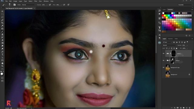This screenshot has height=109, width=194.
Task: Select the Path Selection tool
Action: (2, 57)
